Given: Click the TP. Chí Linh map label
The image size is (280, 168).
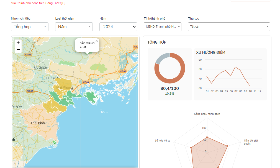Looking at the screenshot, I should click(x=41, y=68).
